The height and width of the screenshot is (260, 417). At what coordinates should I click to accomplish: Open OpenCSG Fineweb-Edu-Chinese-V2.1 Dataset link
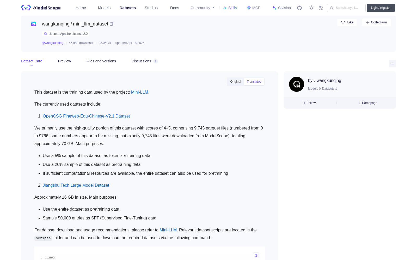(86, 116)
